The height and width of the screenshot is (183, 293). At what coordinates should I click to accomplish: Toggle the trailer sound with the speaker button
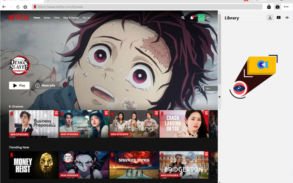(197, 89)
